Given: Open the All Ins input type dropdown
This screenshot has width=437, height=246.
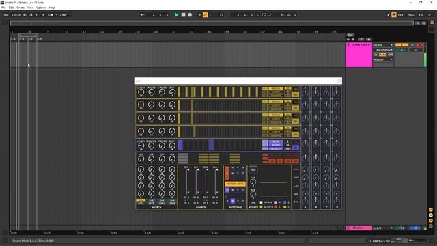Looking at the screenshot, I should (383, 45).
